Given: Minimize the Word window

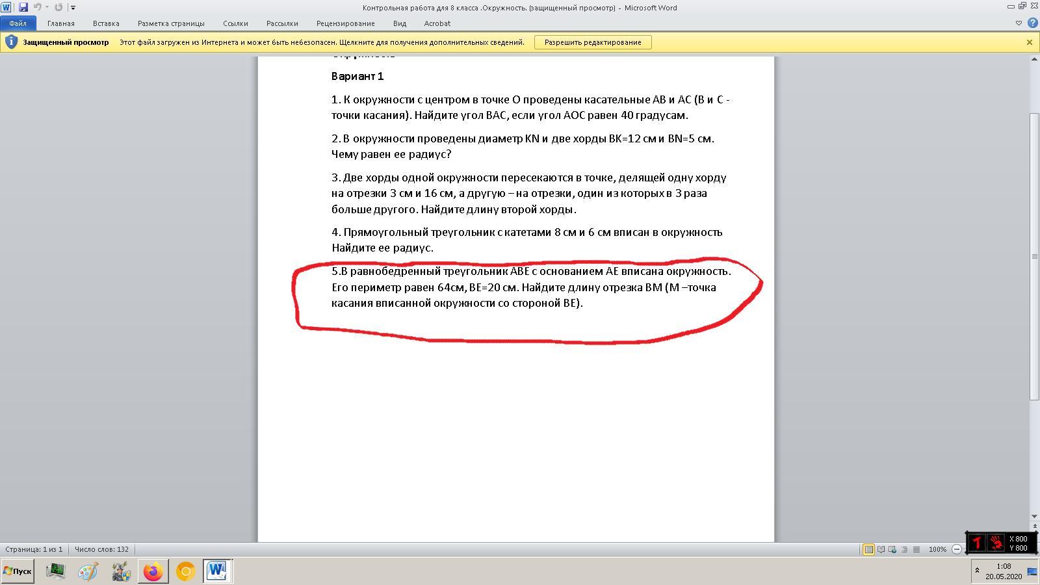Looking at the screenshot, I should 1011,6.
